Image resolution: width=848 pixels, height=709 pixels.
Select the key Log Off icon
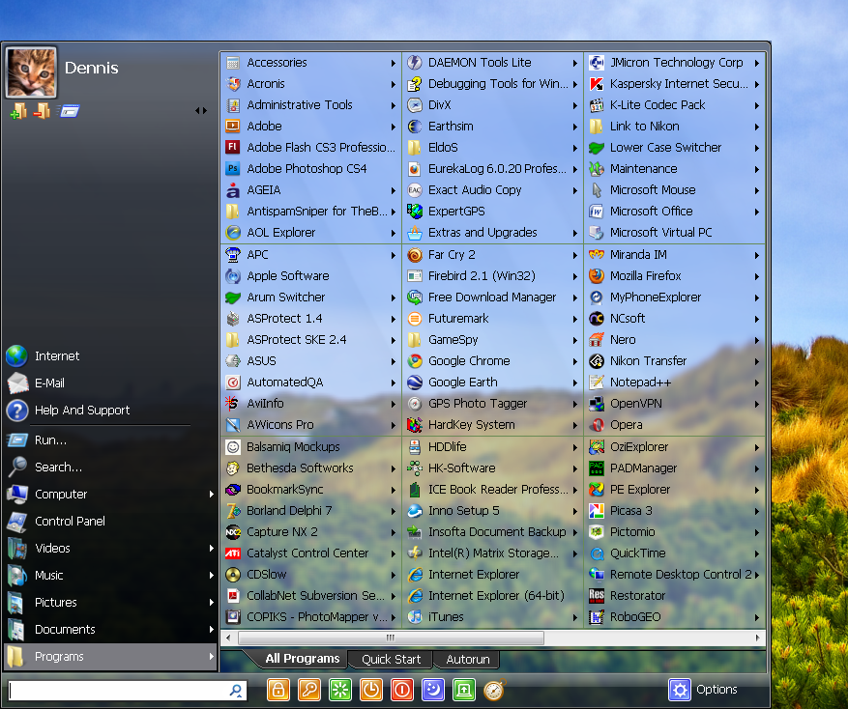308,690
